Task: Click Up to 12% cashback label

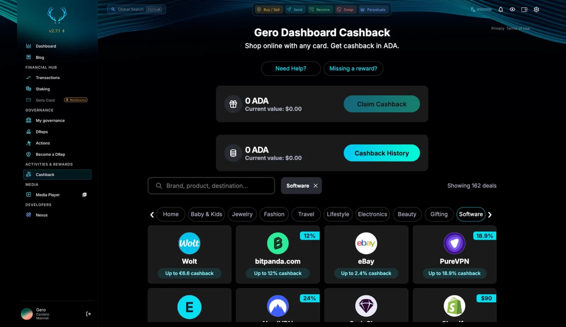Action: pos(278,273)
